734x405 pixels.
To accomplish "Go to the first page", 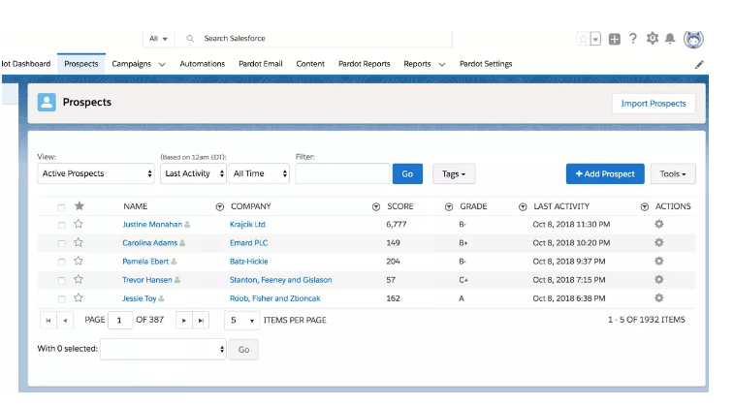I will pyautogui.click(x=48, y=321).
